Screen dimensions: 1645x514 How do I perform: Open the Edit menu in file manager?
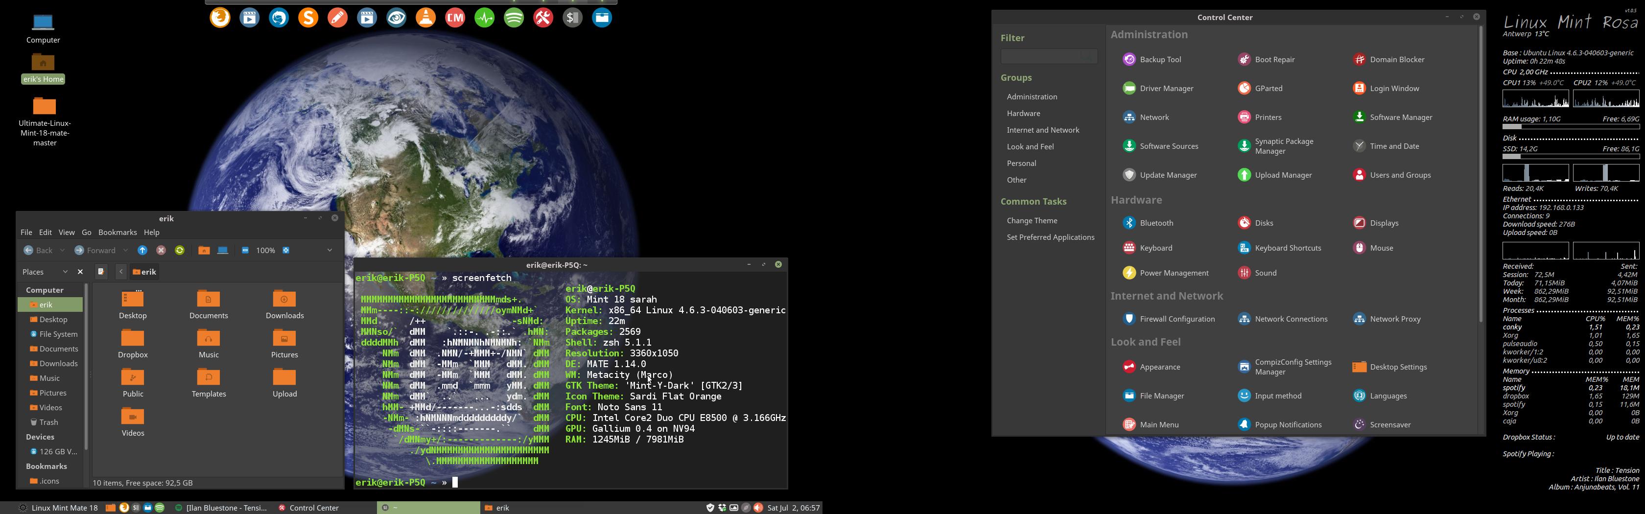click(x=46, y=233)
